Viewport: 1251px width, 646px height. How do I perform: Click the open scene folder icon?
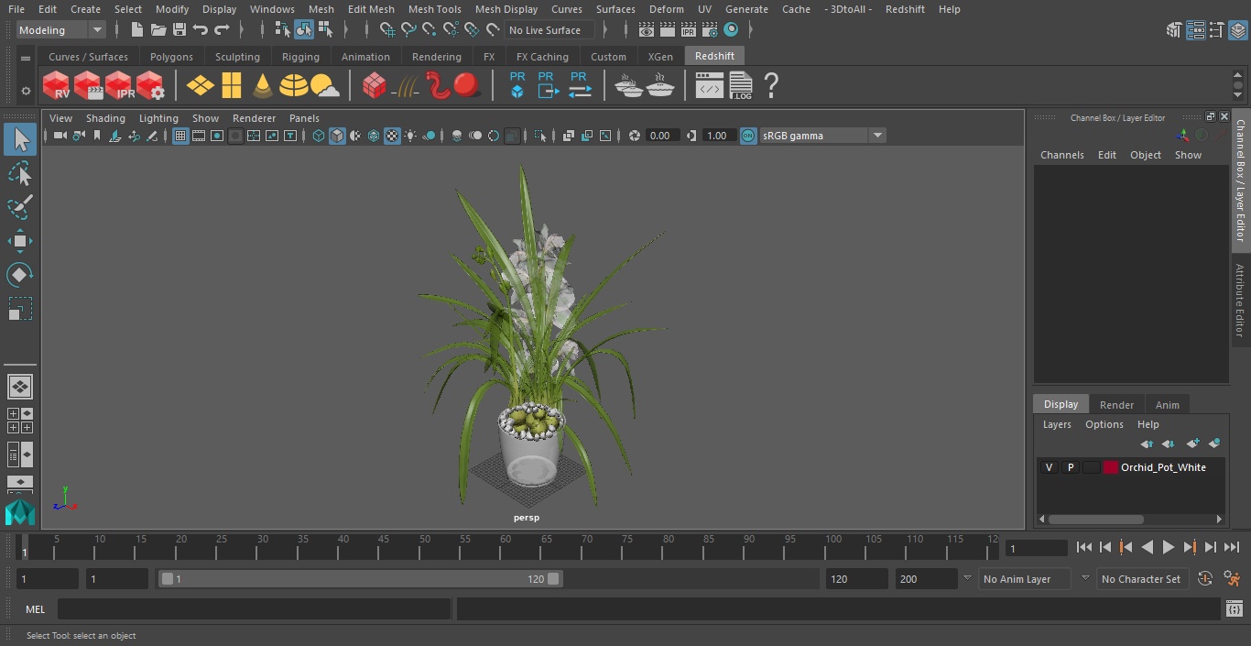click(158, 30)
